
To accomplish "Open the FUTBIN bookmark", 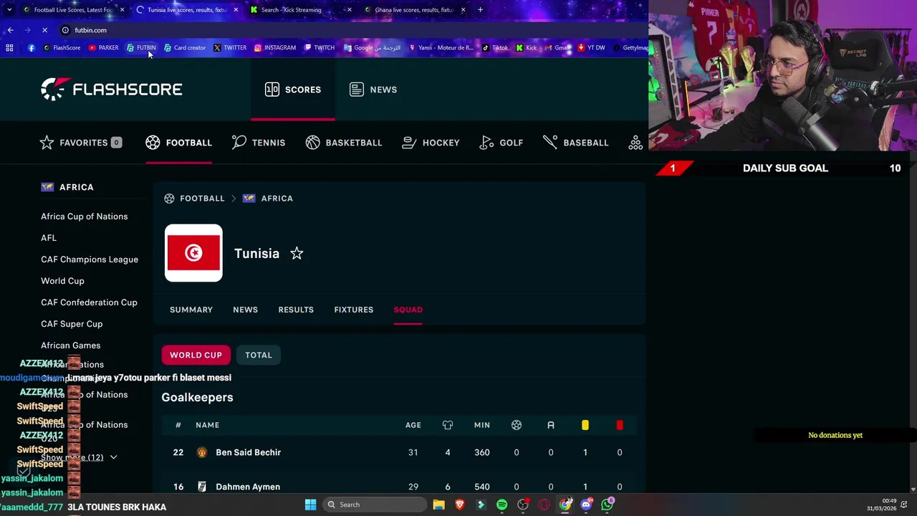I will pos(141,48).
